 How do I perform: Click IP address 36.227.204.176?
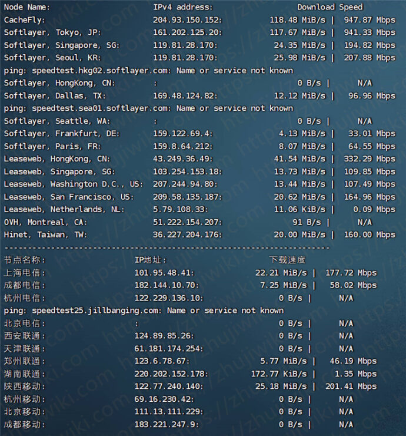tap(188, 235)
